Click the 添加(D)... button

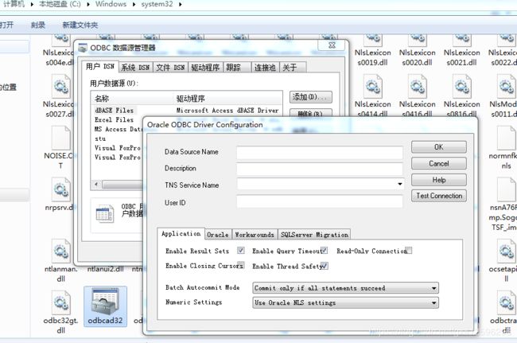pyautogui.click(x=310, y=97)
